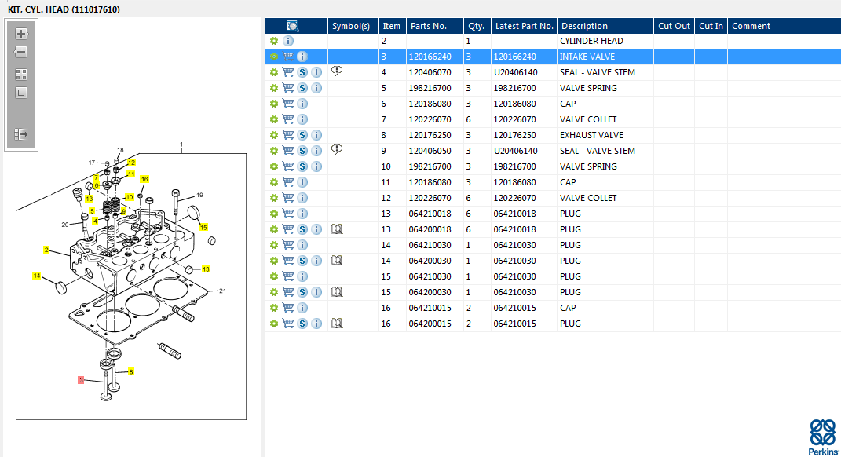Add item 6 CAP to the cart
This screenshot has width=841, height=457.
pos(288,104)
